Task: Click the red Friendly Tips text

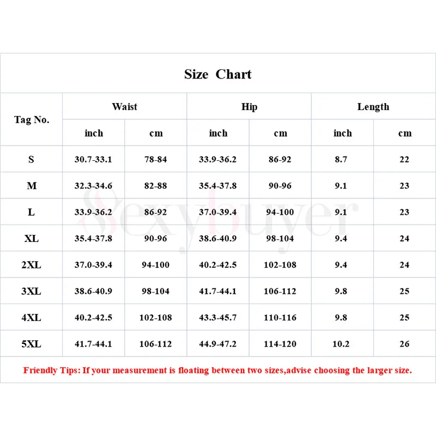Action: (x=217, y=371)
